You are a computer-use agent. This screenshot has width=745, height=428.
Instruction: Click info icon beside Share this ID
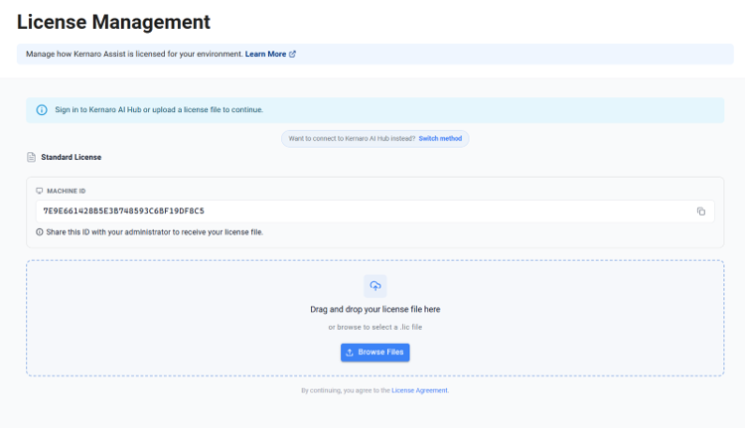[40, 232]
